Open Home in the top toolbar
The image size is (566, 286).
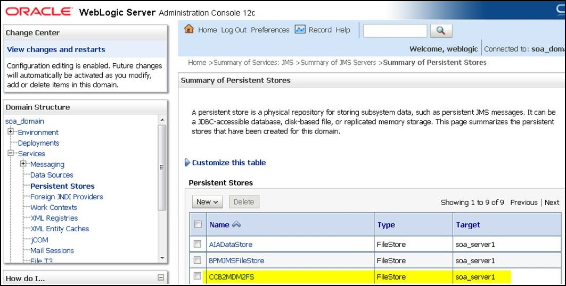click(x=207, y=30)
